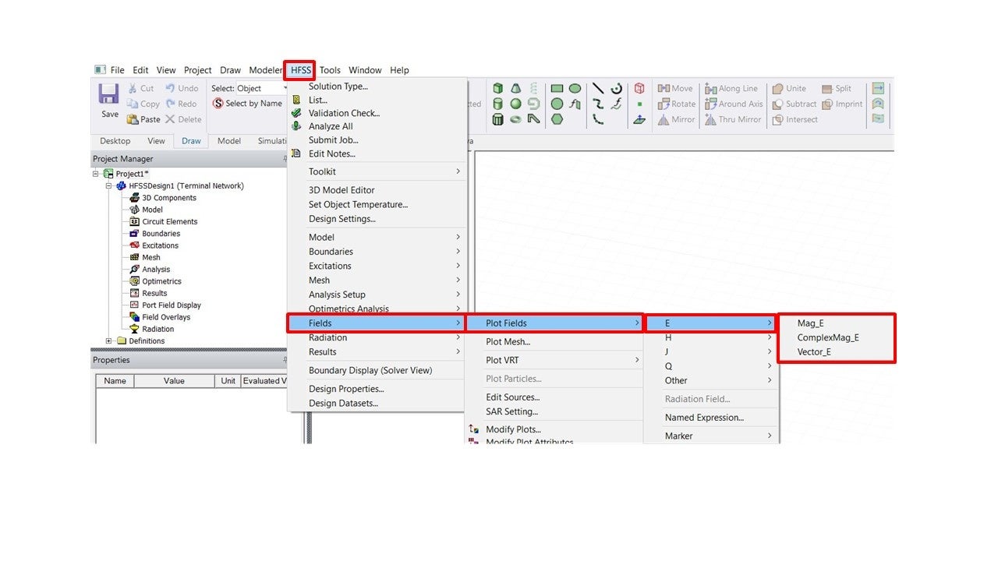Expand the Plot VRT submenu
Image resolution: width=998 pixels, height=561 pixels.
click(x=554, y=360)
